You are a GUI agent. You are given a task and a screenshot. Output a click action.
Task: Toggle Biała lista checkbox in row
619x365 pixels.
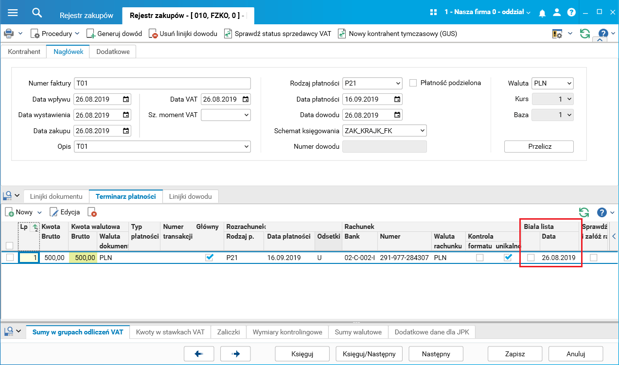click(x=531, y=258)
